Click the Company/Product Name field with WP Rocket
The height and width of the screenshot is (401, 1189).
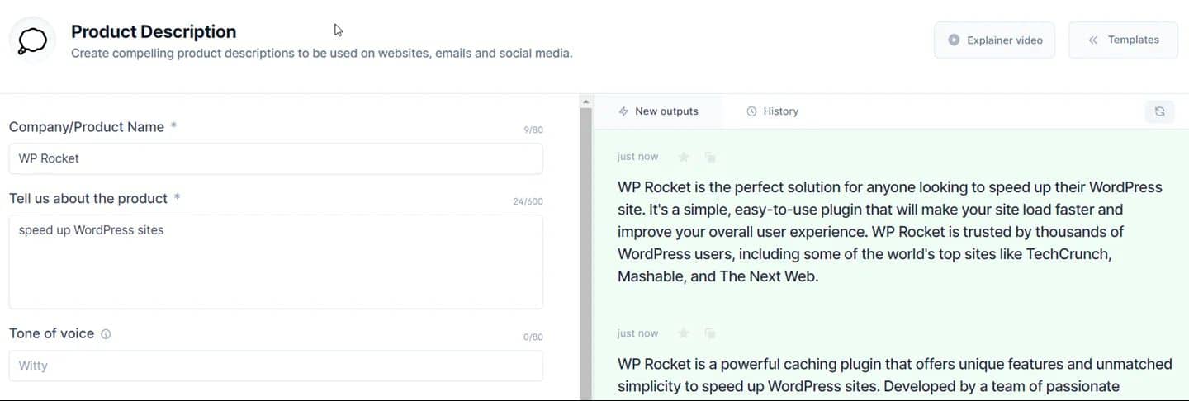[276, 158]
